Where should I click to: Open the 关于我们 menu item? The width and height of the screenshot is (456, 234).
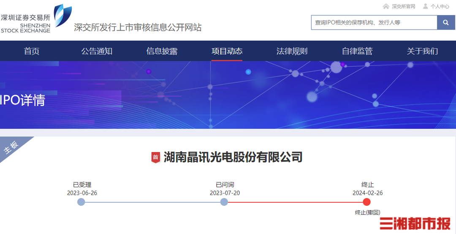pos(422,51)
